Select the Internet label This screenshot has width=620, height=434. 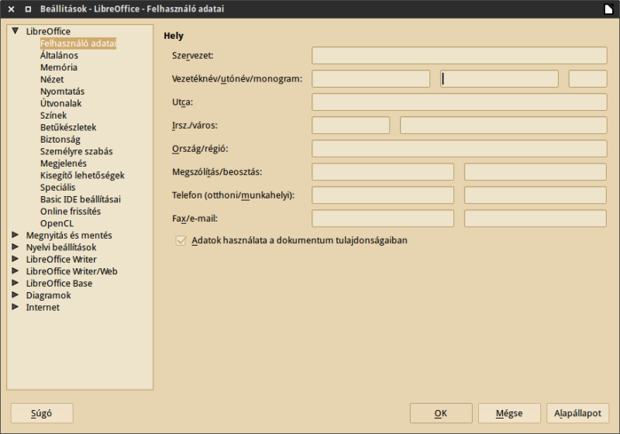tap(43, 307)
